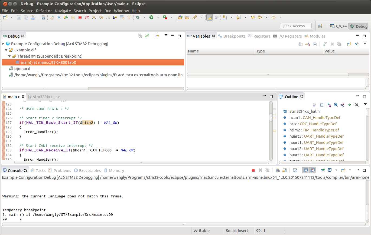371x235 pixels.
Task: Open dropdown next to green Run icon
Action: click(x=158, y=18)
